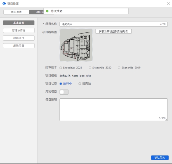Switch to the 项目列表 tab
The height and width of the screenshot is (164, 172).
[16, 12]
